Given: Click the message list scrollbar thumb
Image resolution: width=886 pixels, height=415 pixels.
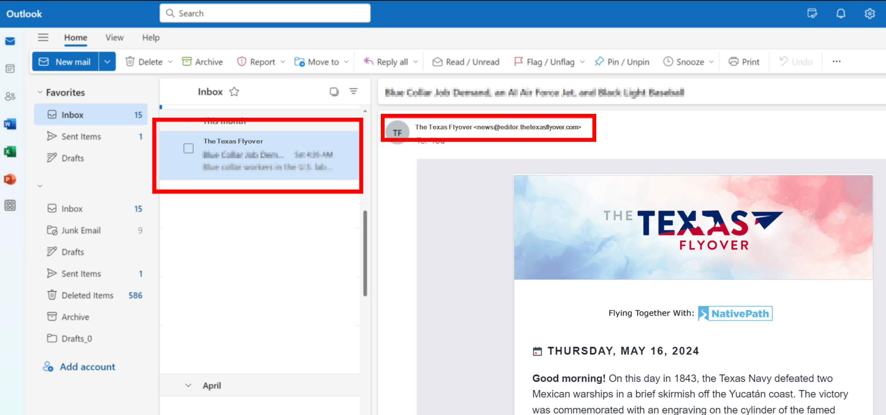Looking at the screenshot, I should point(365,253).
